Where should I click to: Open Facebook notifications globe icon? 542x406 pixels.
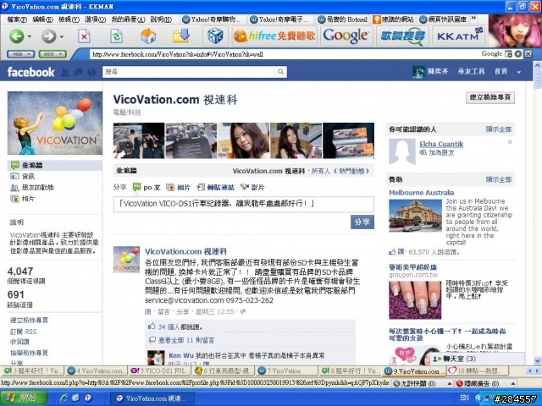coord(91,72)
